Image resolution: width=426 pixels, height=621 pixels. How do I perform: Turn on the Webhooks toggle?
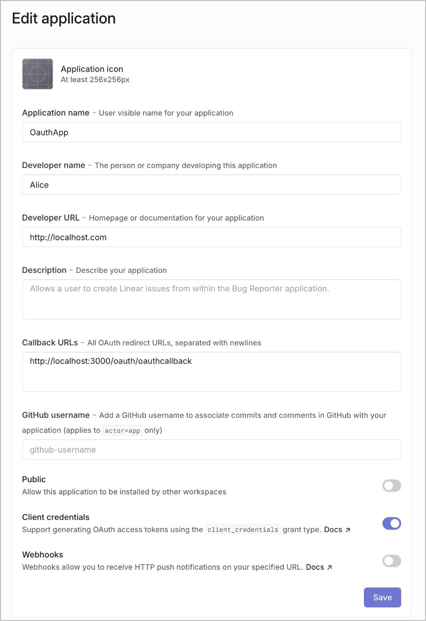click(x=391, y=561)
